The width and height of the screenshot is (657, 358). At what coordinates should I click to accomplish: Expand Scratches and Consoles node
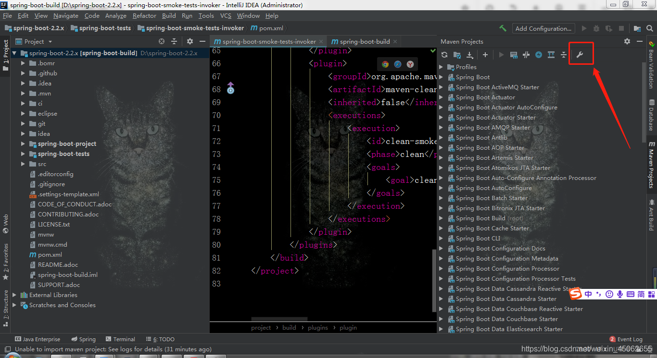[14, 305]
